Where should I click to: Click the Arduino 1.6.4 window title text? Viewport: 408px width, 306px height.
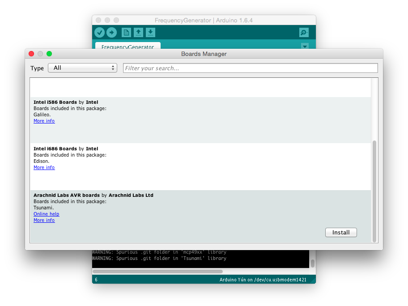[x=204, y=20]
